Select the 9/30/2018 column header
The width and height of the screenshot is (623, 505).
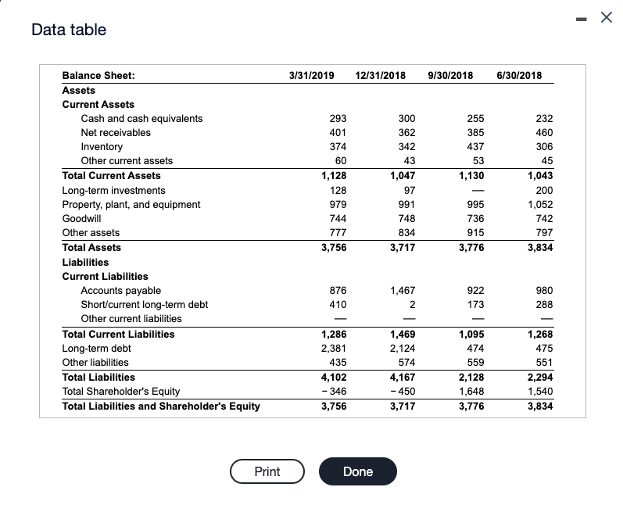pyautogui.click(x=450, y=76)
